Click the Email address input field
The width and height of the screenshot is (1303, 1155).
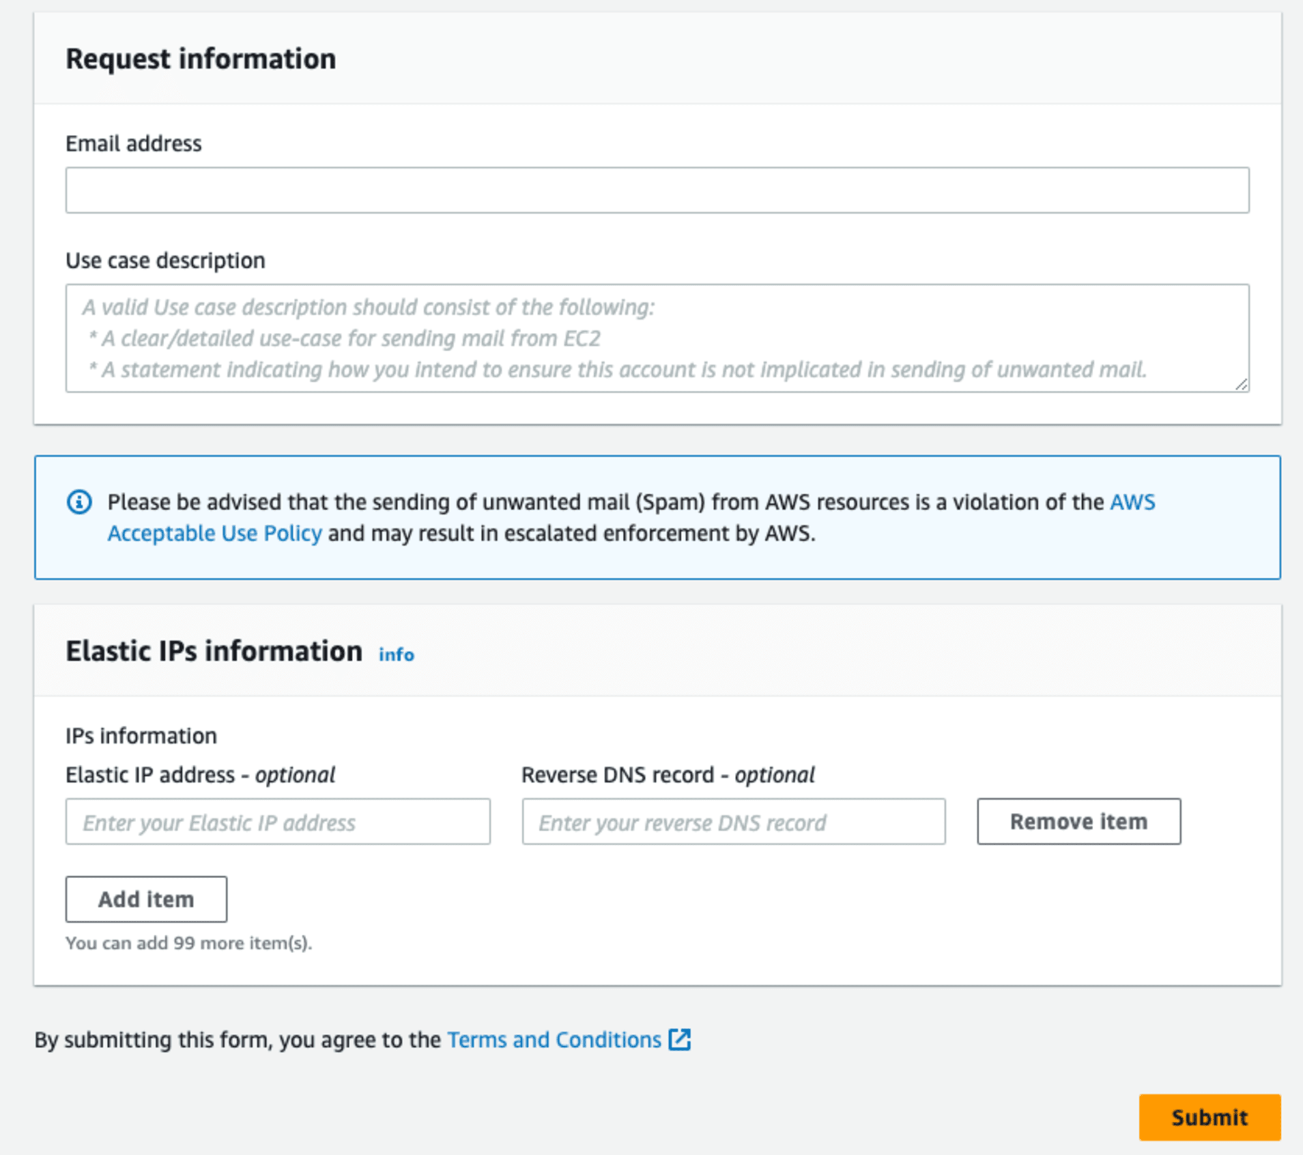tap(657, 190)
